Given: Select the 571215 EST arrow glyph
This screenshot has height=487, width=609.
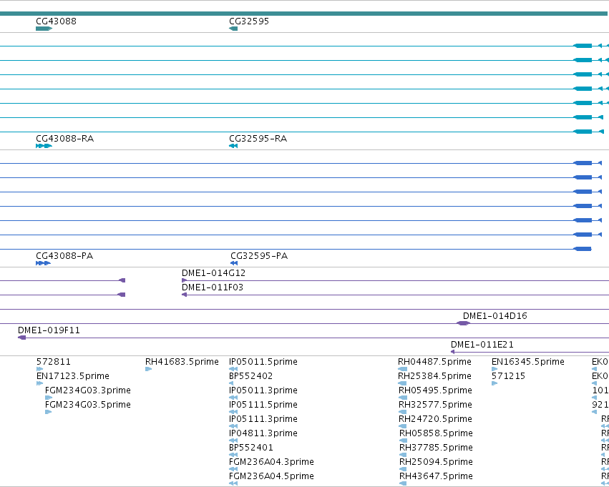Looking at the screenshot, I should (x=494, y=383).
